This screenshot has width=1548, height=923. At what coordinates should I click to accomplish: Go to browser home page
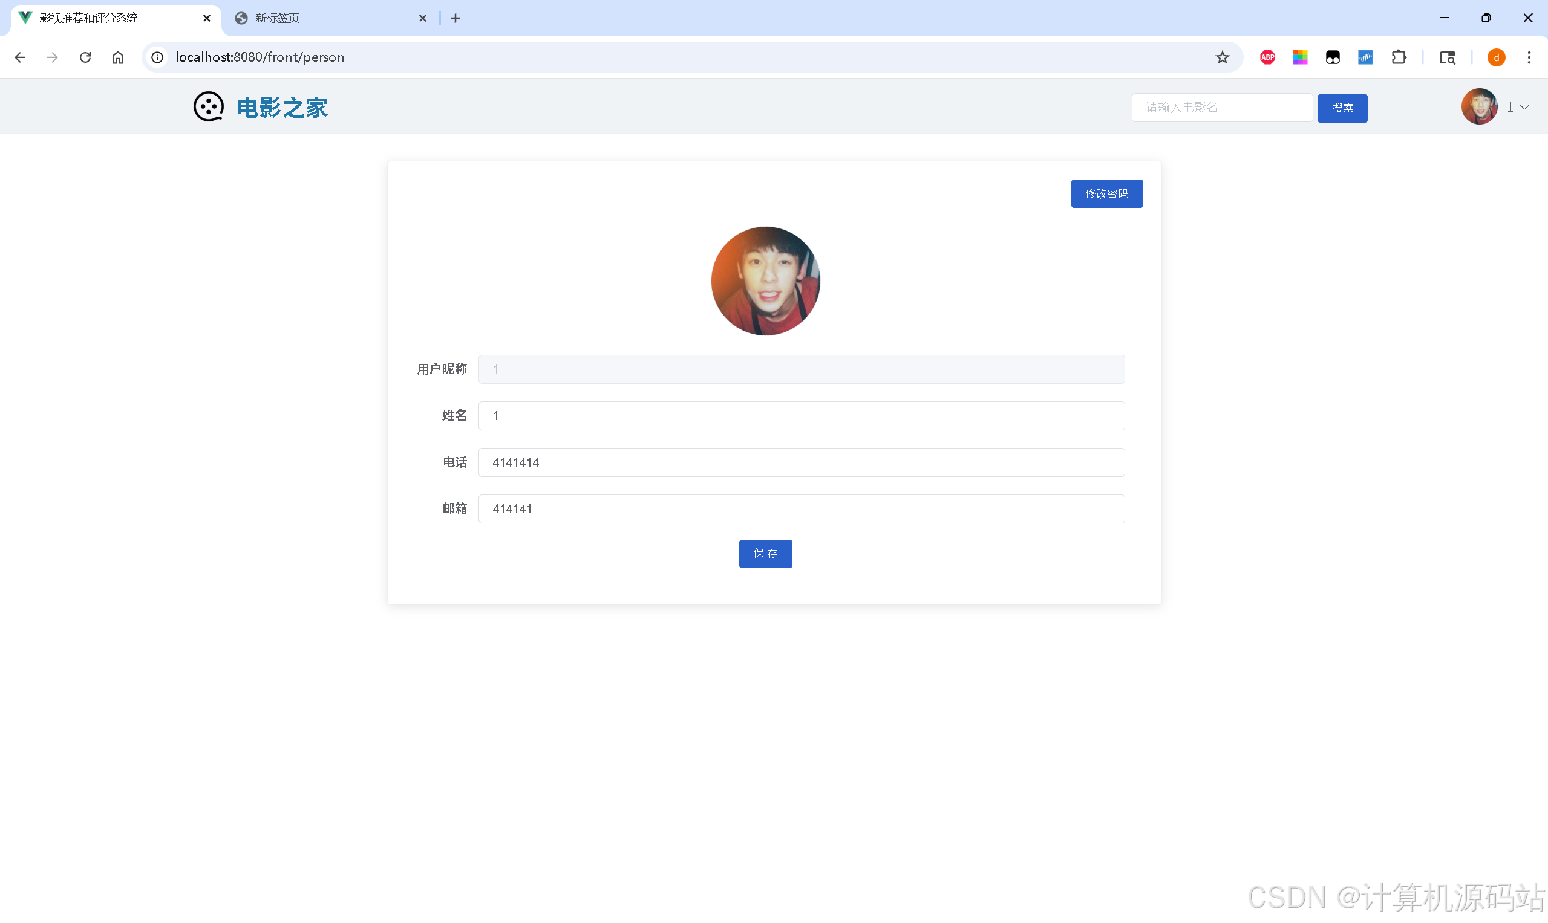tap(117, 57)
